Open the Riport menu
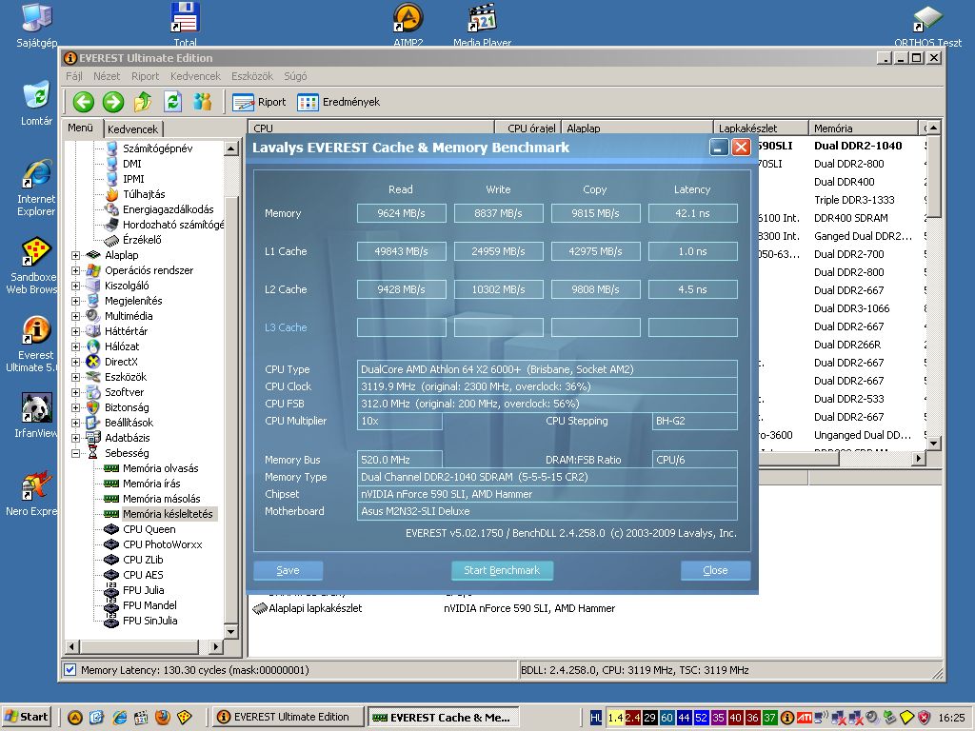This screenshot has width=975, height=731. click(145, 76)
